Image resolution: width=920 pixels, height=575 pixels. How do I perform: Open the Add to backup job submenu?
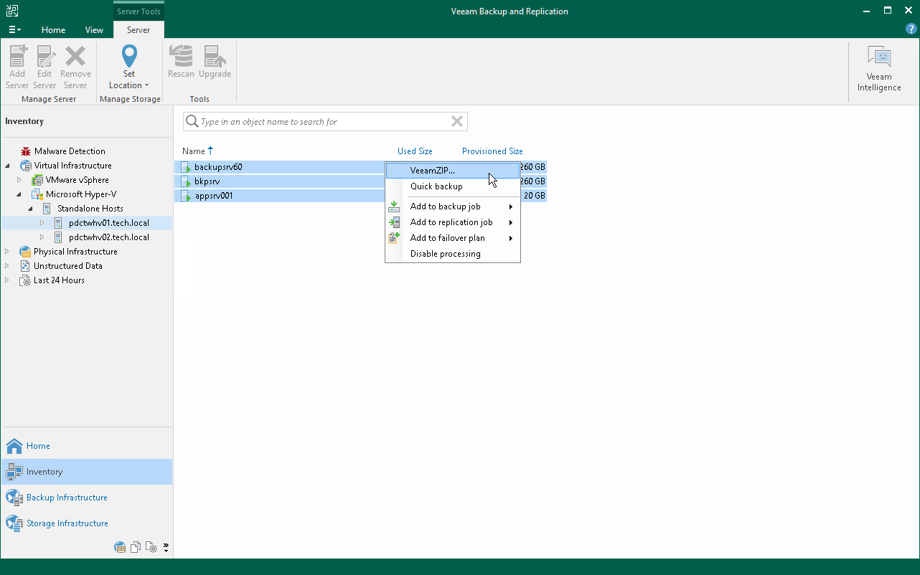click(453, 206)
